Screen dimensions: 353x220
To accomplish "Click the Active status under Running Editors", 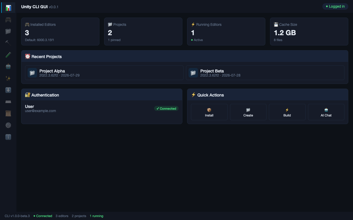I will (197, 40).
